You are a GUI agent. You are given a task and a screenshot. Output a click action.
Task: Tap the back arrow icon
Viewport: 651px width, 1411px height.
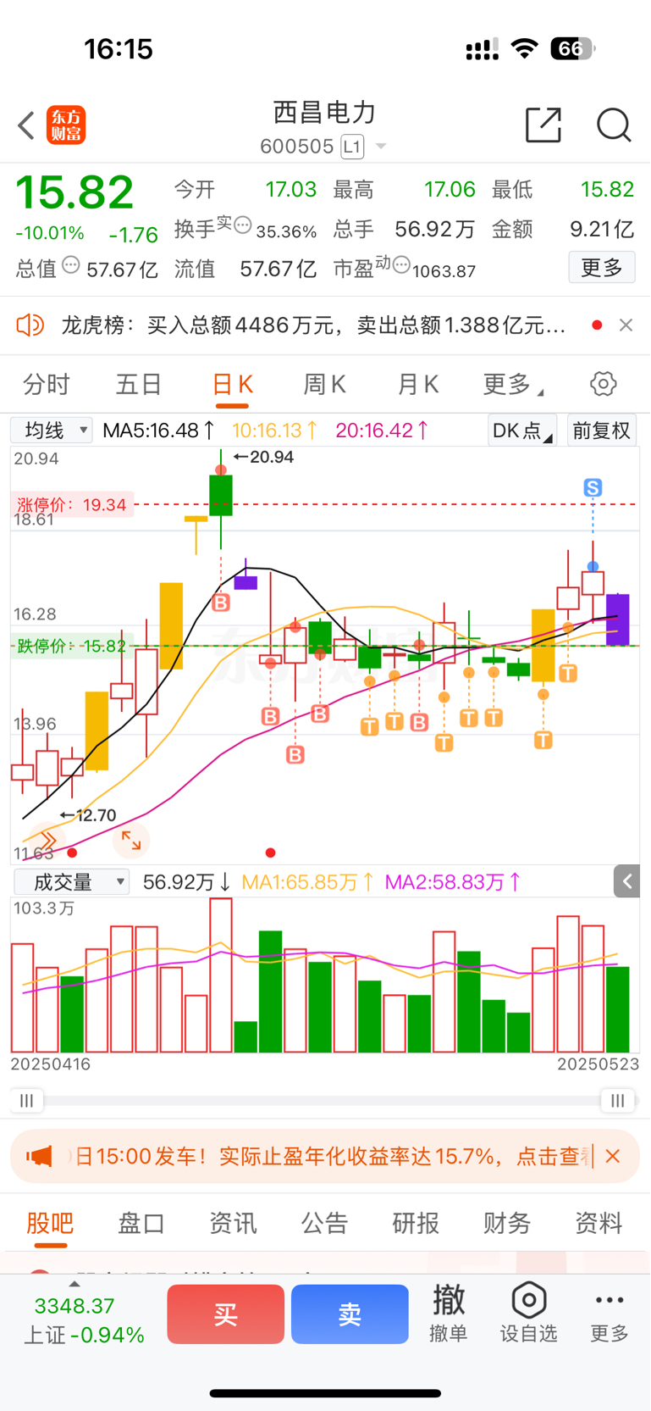point(26,125)
